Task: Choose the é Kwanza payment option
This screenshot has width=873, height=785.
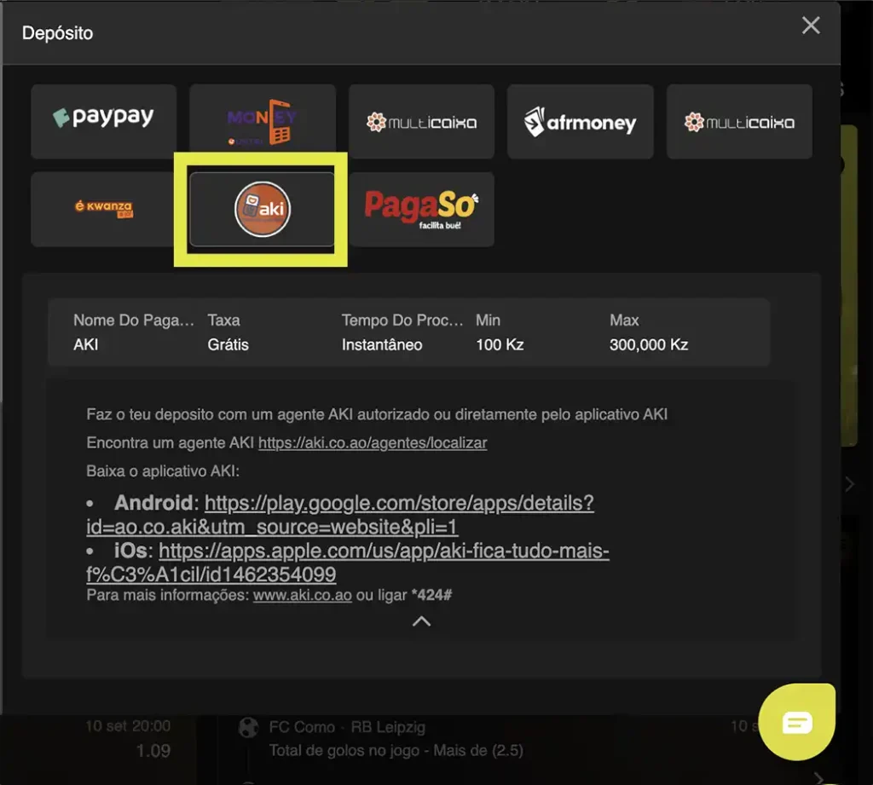Action: coord(103,209)
